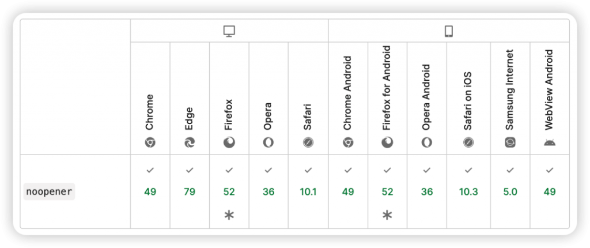Expand Firefox for Android asterisk notes
This screenshot has height=248, width=590.
point(387,215)
